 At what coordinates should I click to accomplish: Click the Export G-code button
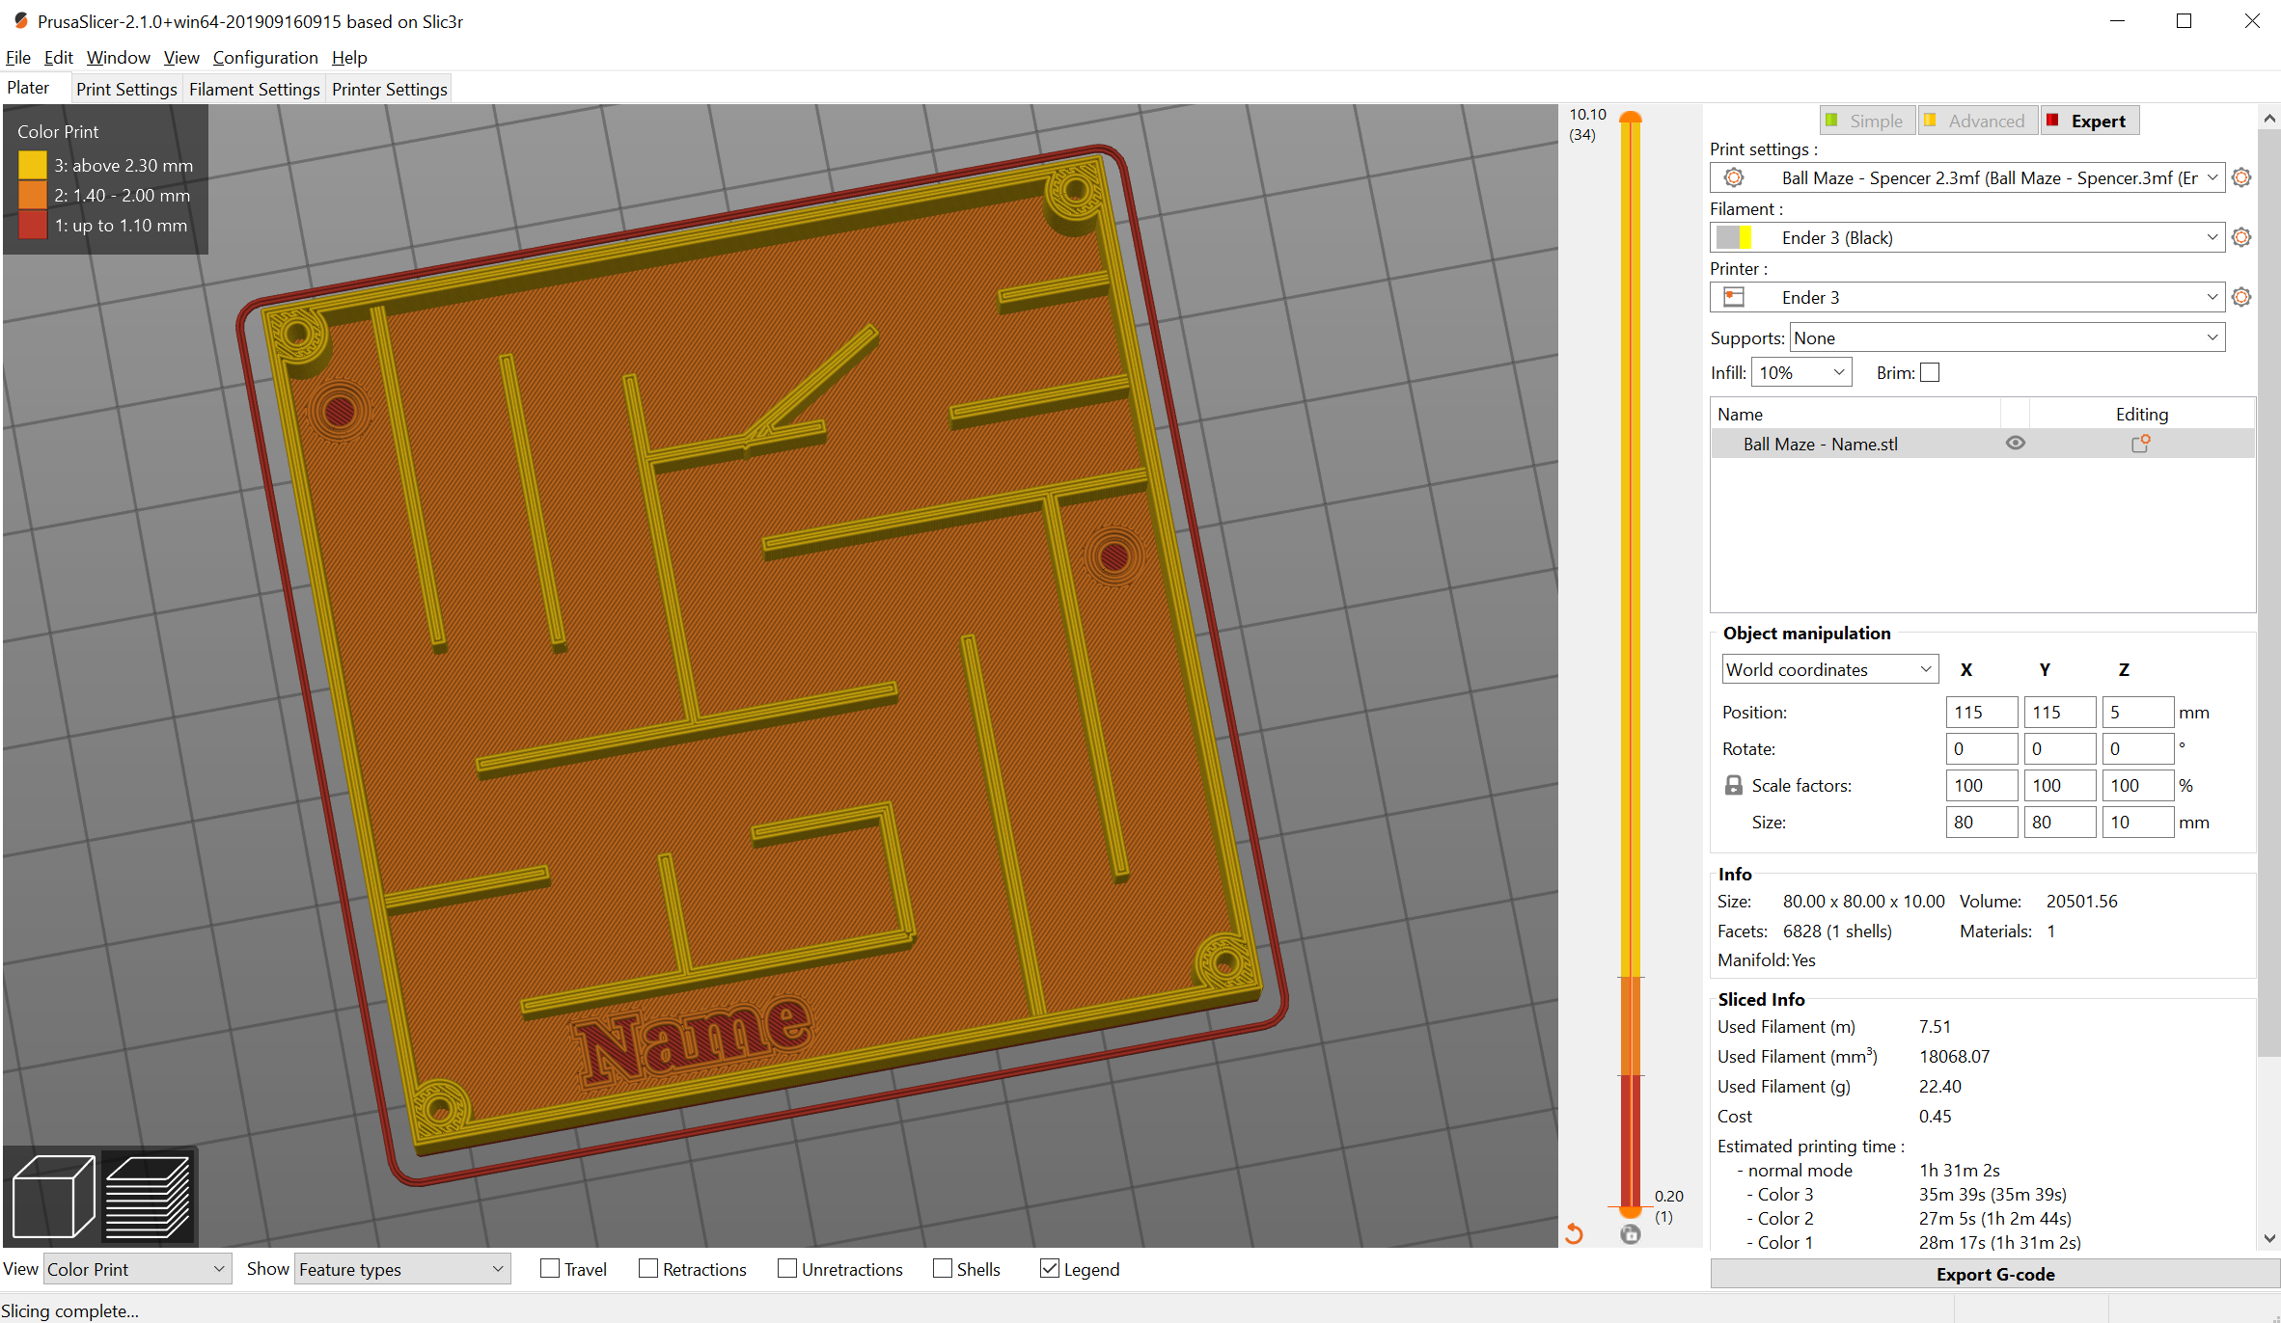point(1995,1273)
